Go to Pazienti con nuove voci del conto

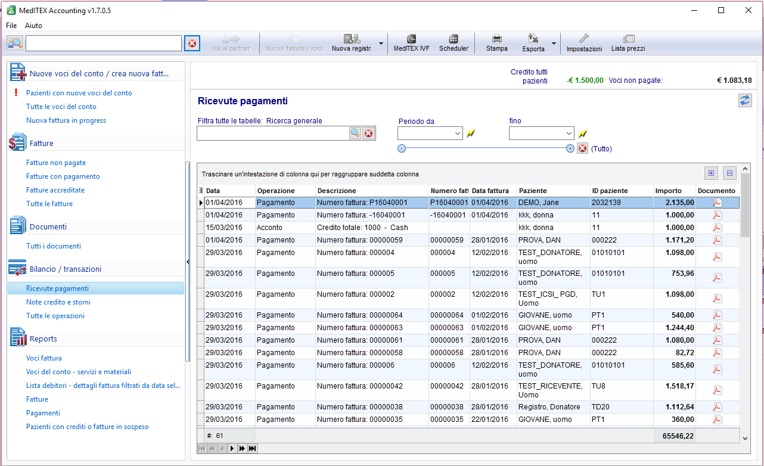(x=79, y=93)
